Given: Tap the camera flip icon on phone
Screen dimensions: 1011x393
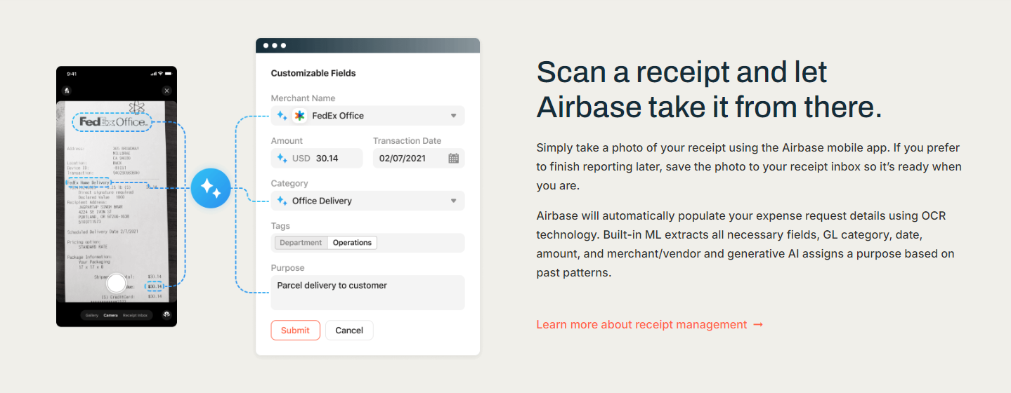Looking at the screenshot, I should click(167, 315).
